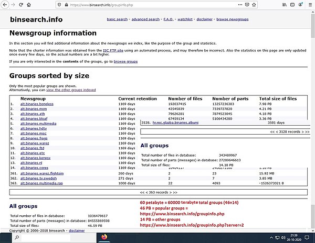
Task: Open alt.binaries.frogs newsgroup
Action: (x=34, y=138)
